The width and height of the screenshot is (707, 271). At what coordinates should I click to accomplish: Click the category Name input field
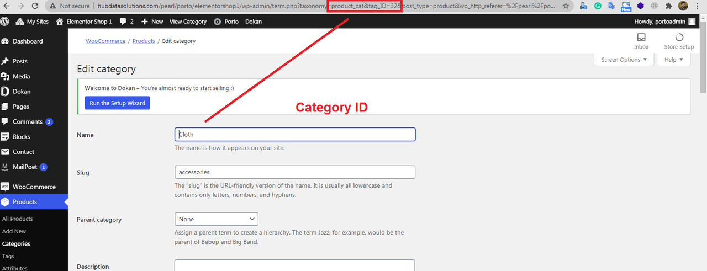294,134
